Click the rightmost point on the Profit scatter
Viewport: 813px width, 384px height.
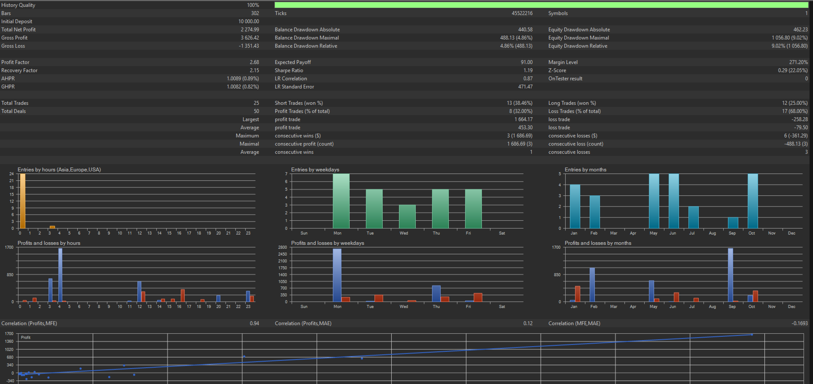[752, 335]
